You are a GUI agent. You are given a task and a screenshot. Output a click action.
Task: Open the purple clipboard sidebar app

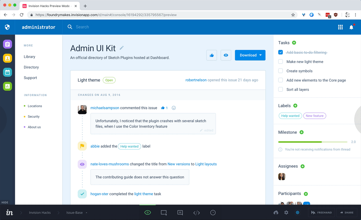[x=8, y=44]
